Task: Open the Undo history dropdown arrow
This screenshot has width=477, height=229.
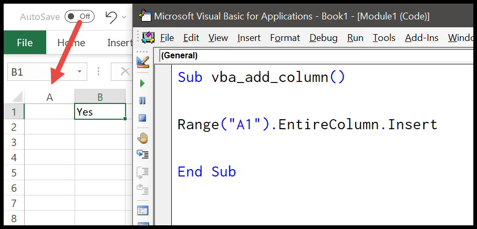Action: coord(124,17)
